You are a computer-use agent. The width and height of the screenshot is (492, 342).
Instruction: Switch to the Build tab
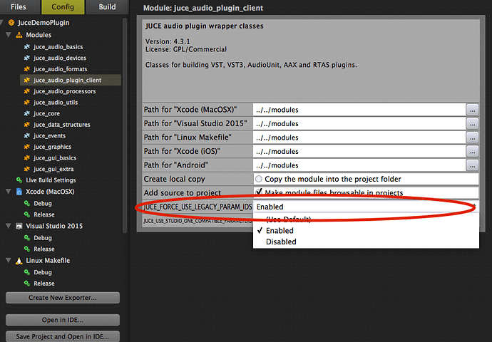(x=107, y=7)
